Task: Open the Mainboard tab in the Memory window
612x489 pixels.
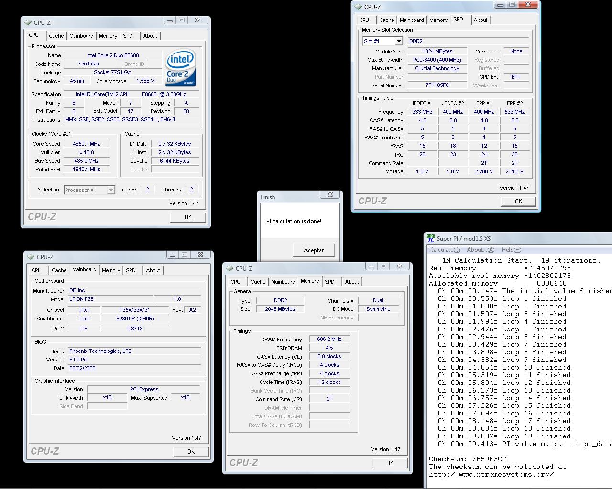Action: tap(283, 282)
